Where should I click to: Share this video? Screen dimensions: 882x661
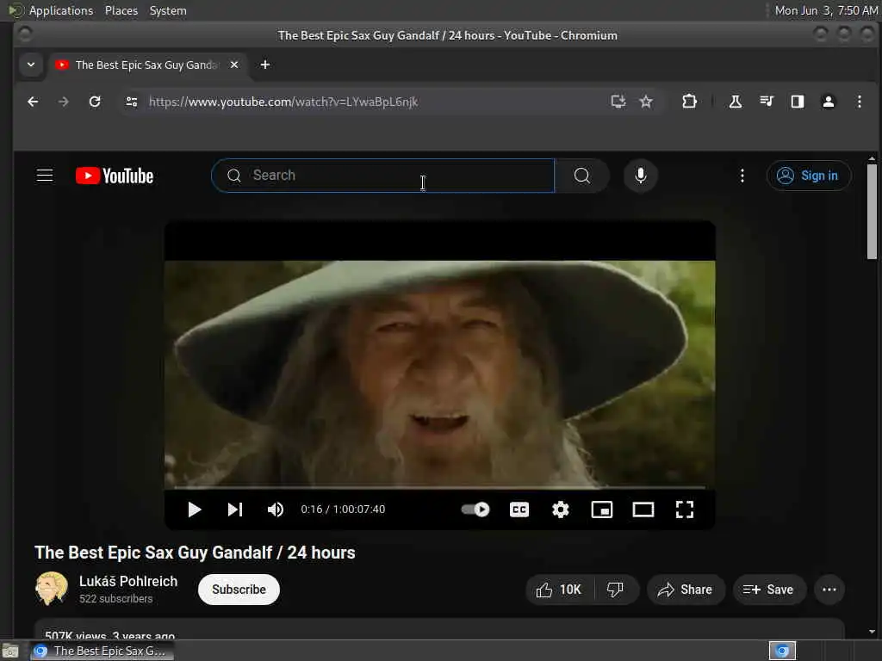[x=686, y=590]
